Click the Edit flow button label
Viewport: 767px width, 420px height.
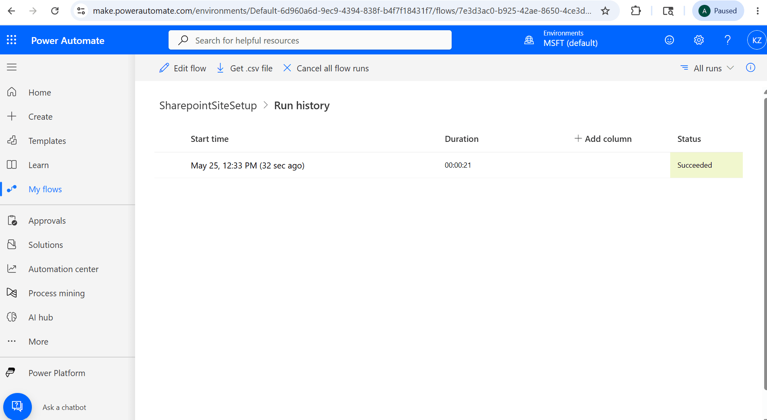pyautogui.click(x=190, y=68)
